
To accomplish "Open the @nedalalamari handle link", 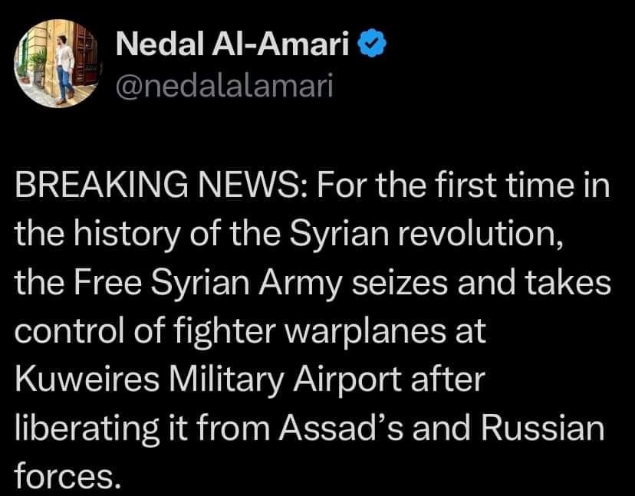I will [x=225, y=85].
